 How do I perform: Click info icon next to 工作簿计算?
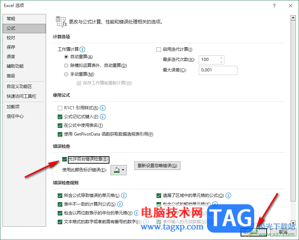tap(82, 49)
